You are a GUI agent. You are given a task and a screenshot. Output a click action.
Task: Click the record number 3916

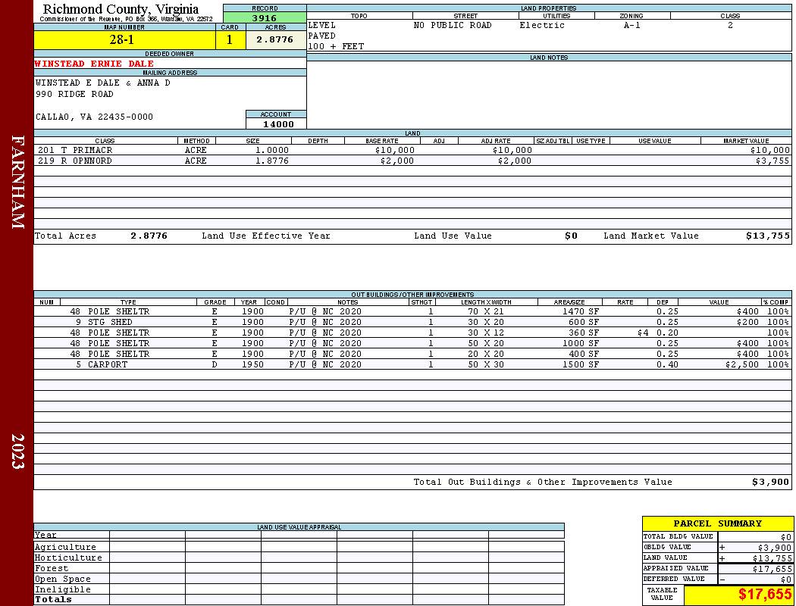(x=265, y=17)
